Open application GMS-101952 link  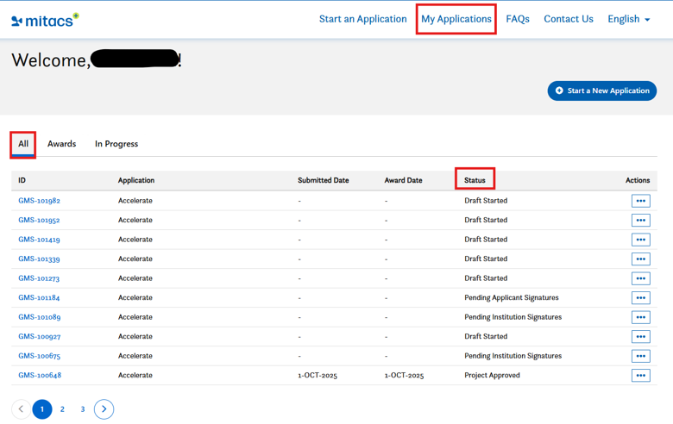39,220
